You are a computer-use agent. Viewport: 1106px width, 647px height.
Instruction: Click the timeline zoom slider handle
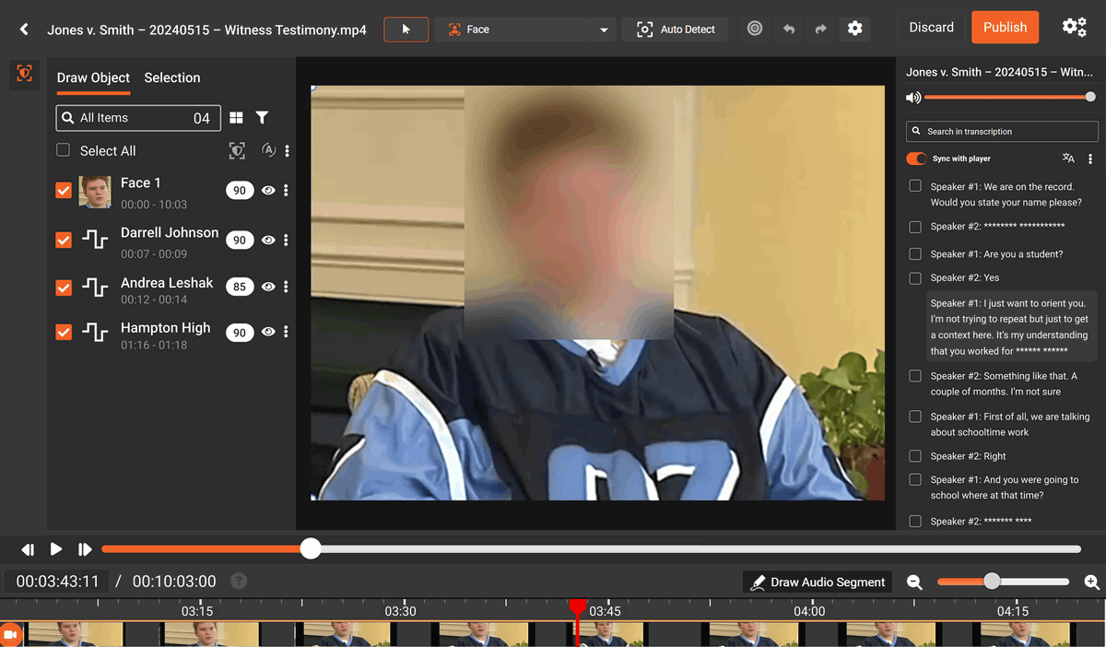pyautogui.click(x=992, y=582)
